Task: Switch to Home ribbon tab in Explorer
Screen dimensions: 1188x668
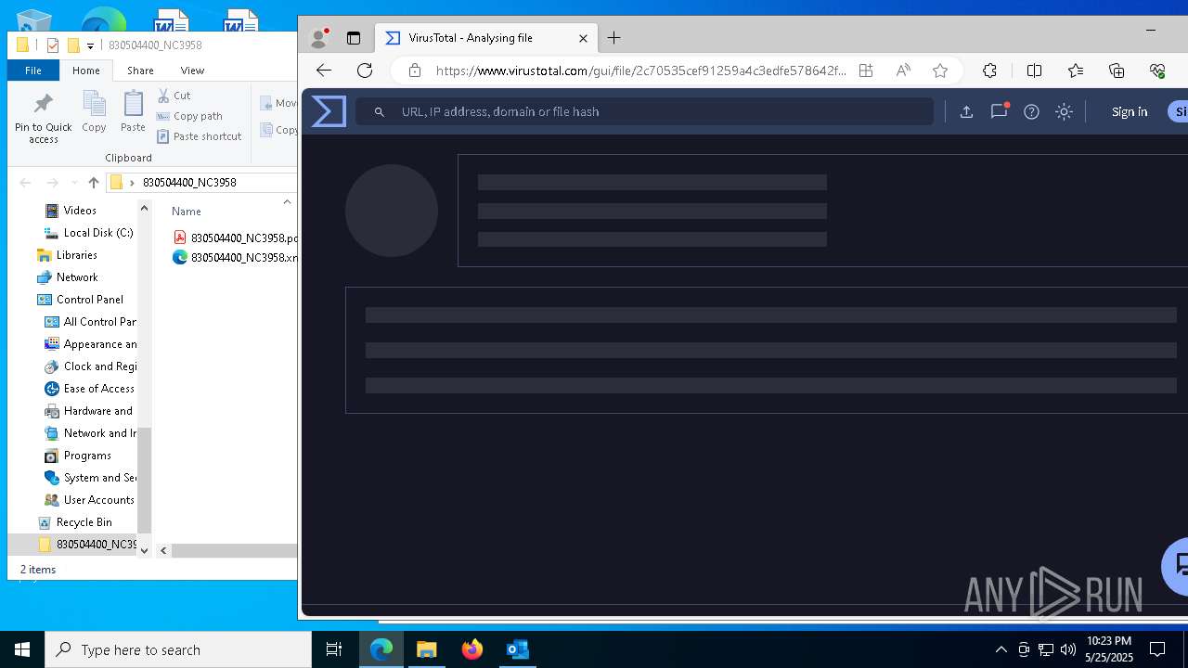Action: [x=86, y=71]
